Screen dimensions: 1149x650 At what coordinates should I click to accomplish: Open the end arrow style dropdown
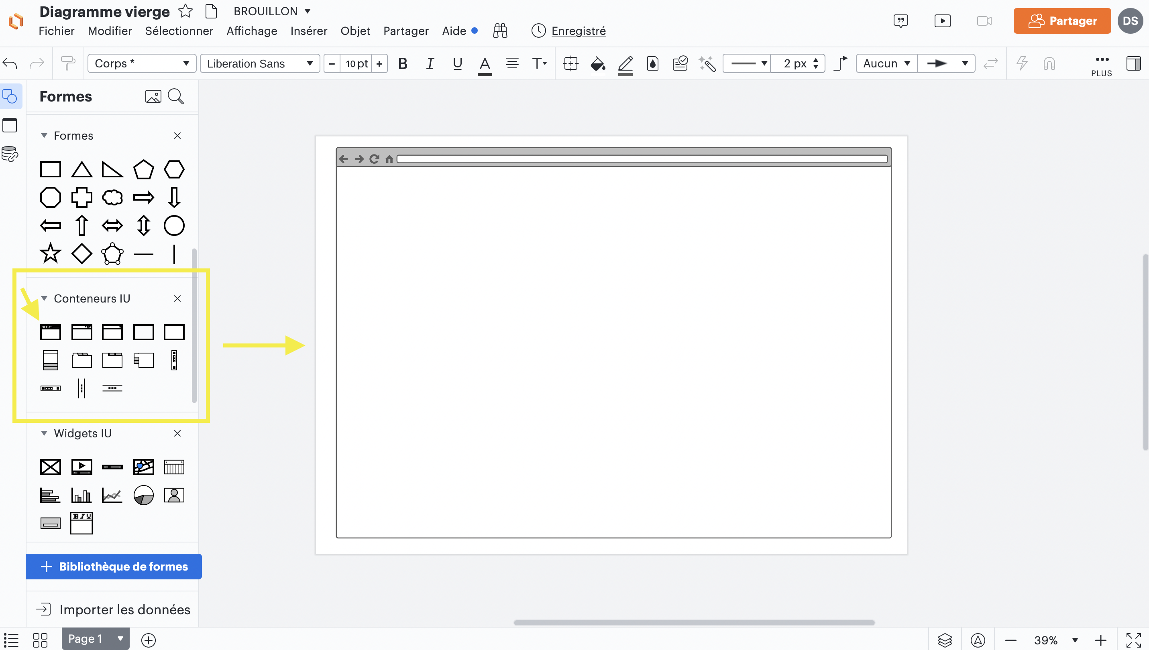pos(946,63)
